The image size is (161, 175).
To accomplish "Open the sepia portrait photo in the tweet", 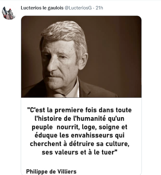I will coord(81,57).
